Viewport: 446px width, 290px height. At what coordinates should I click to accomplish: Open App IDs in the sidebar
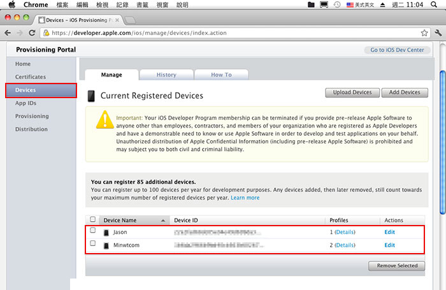(x=25, y=103)
